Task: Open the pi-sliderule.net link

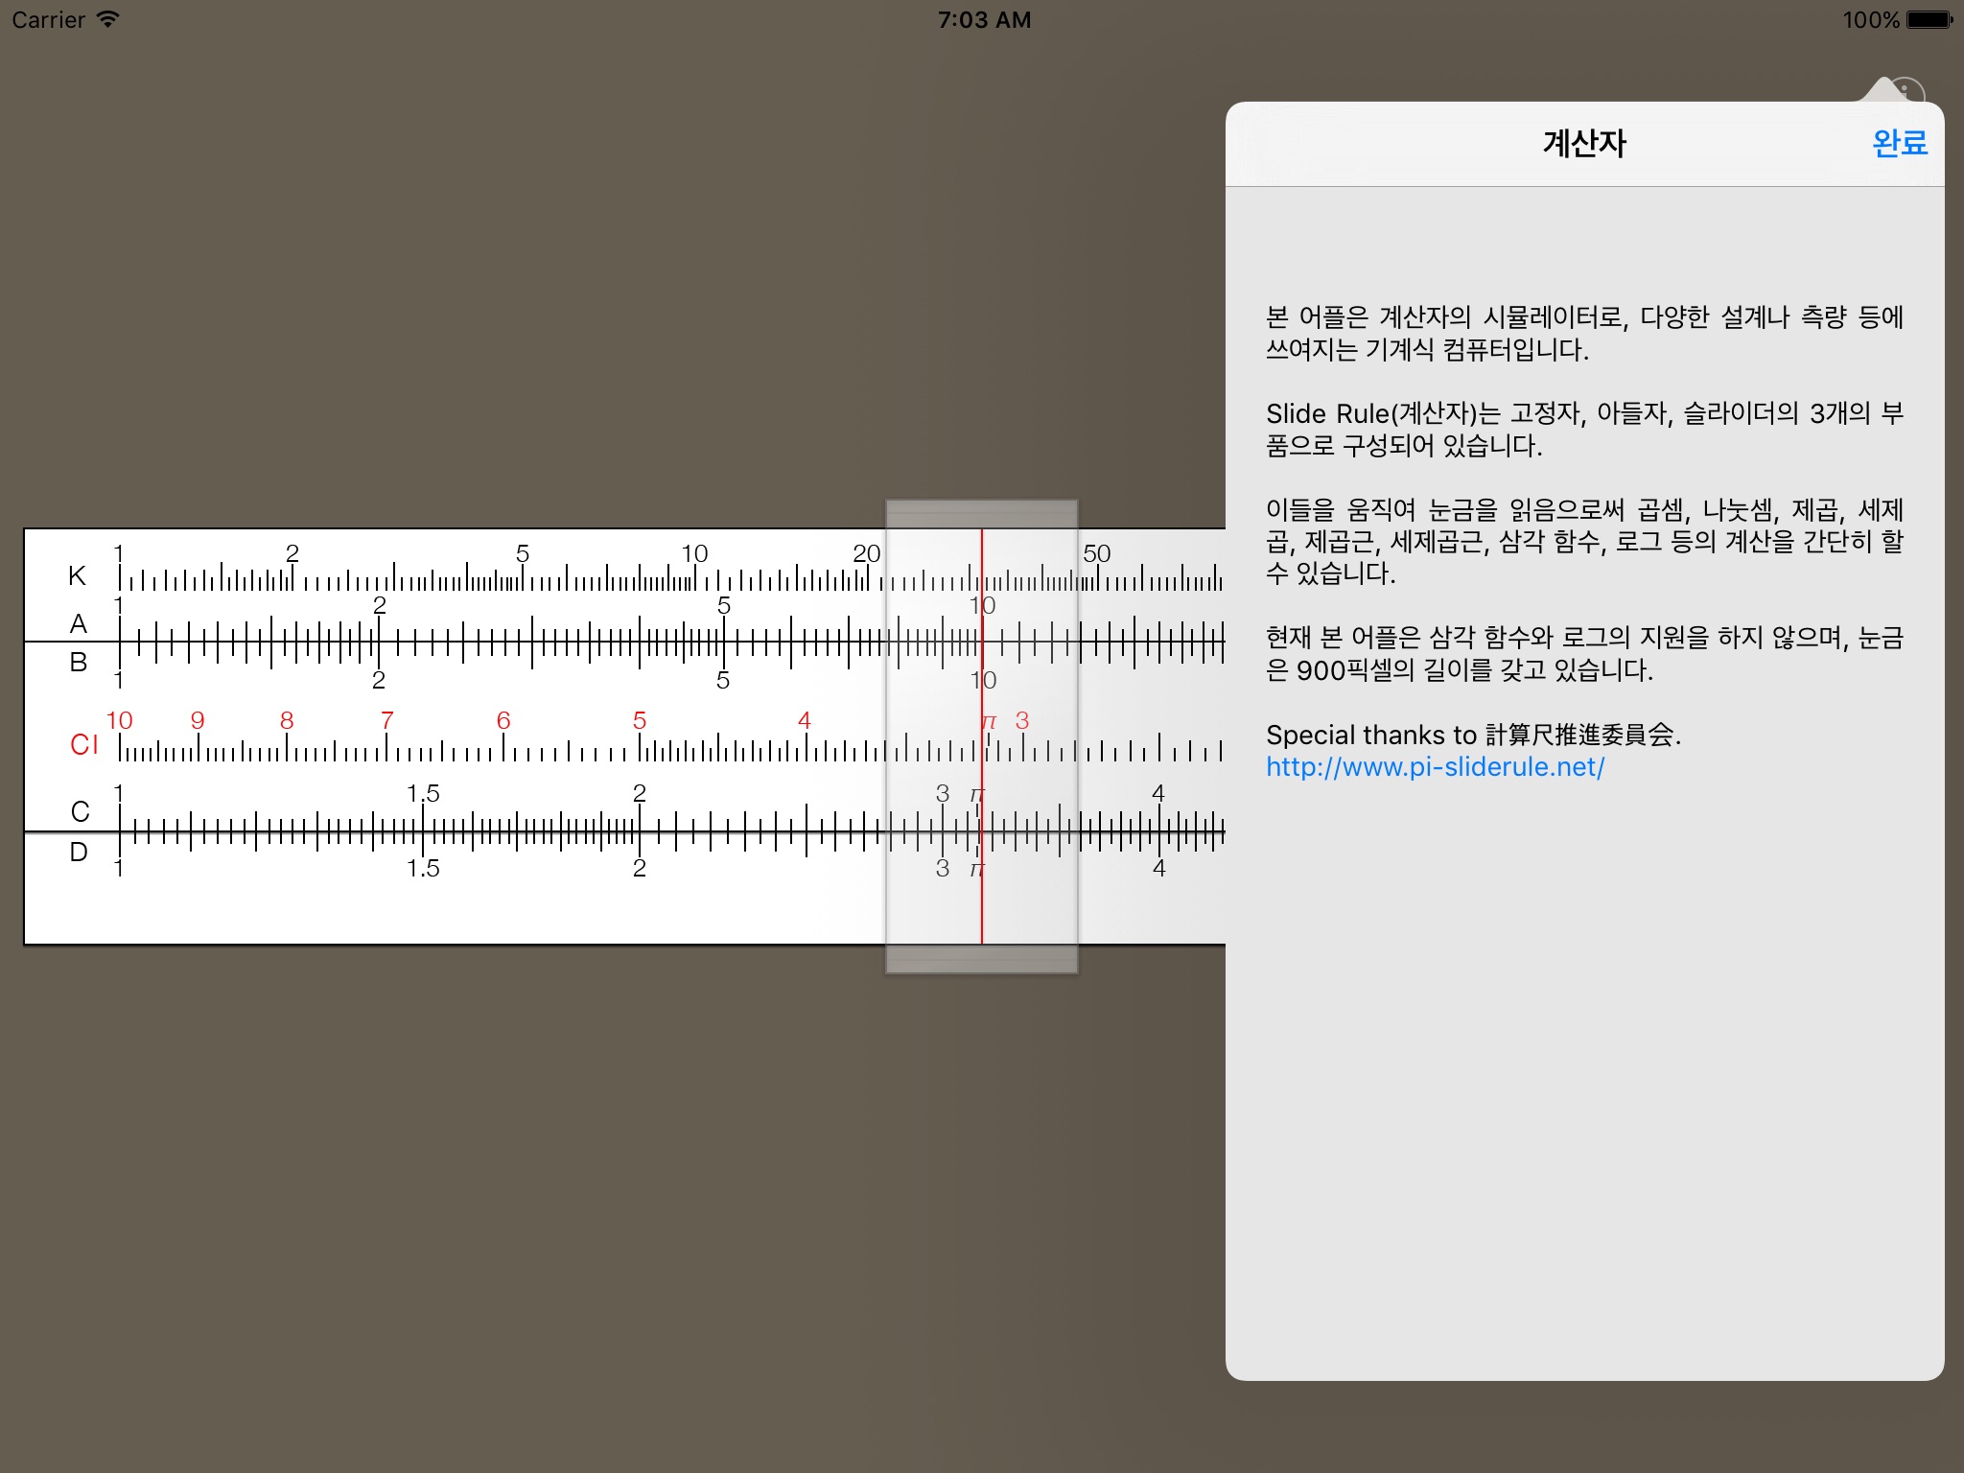Action: pos(1435,767)
